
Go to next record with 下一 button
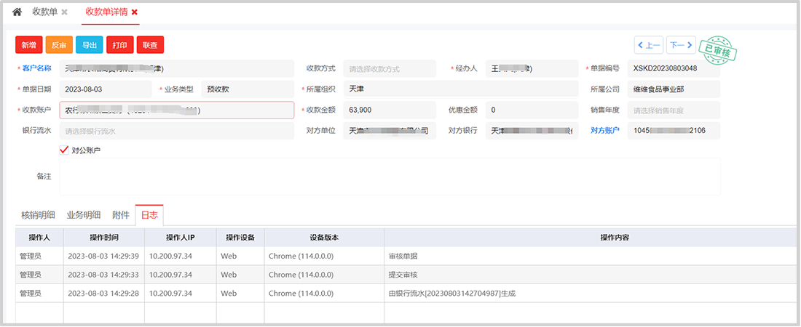(681, 45)
